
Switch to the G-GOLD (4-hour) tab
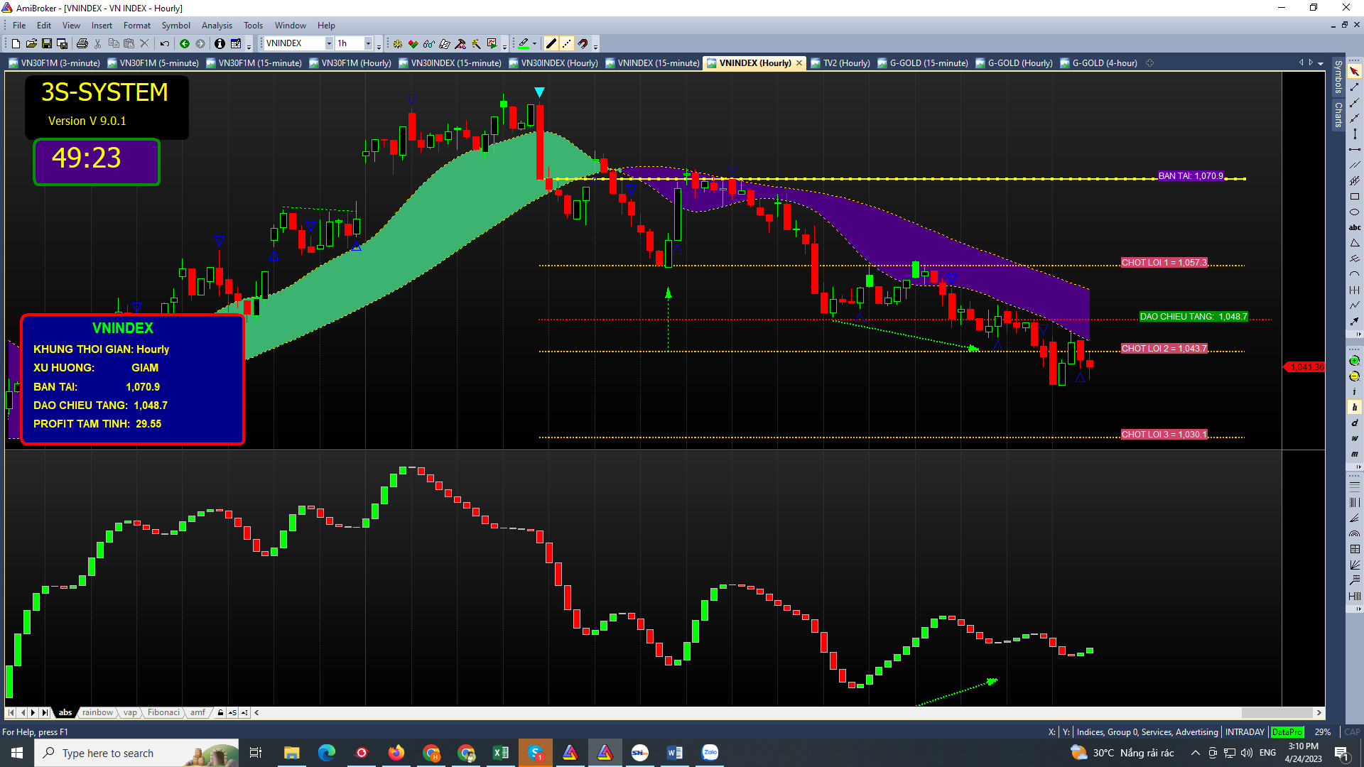click(1103, 63)
